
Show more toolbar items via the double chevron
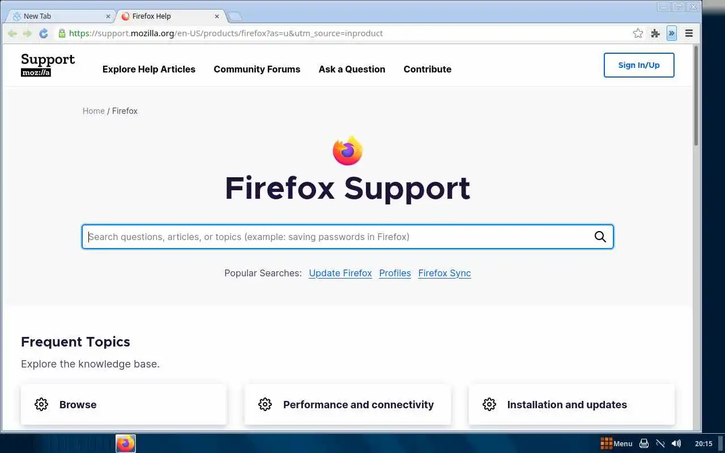pyautogui.click(x=672, y=33)
